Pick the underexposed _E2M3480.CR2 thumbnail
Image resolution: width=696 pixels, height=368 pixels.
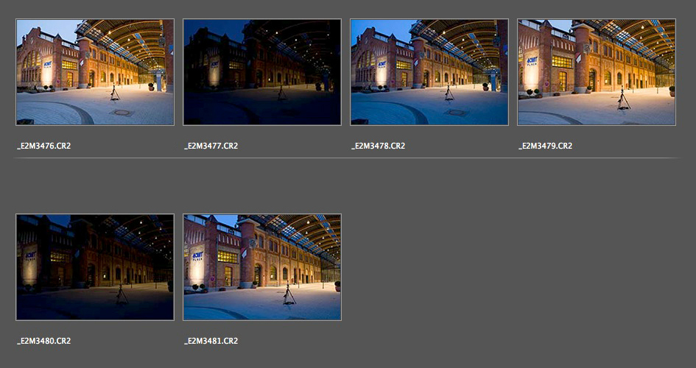(x=95, y=267)
